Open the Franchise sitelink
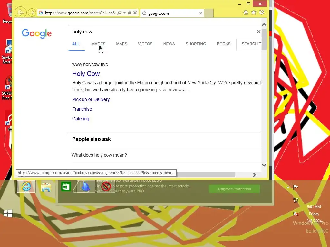Viewport: 330px width, 247px height. click(82, 109)
